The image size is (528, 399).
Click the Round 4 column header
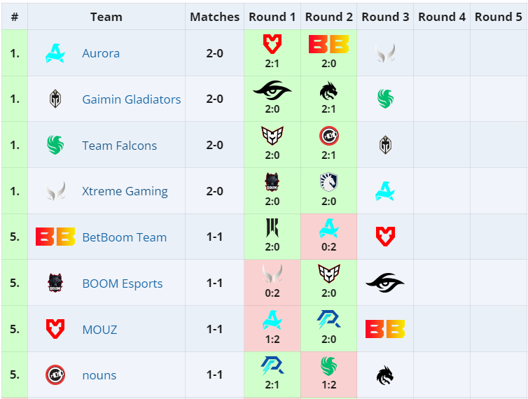442,17
